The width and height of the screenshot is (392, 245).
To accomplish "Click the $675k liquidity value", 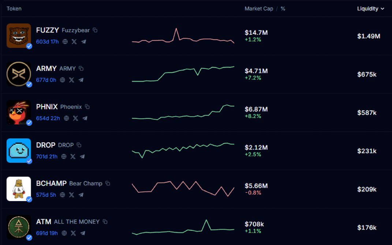I will pyautogui.click(x=367, y=75).
